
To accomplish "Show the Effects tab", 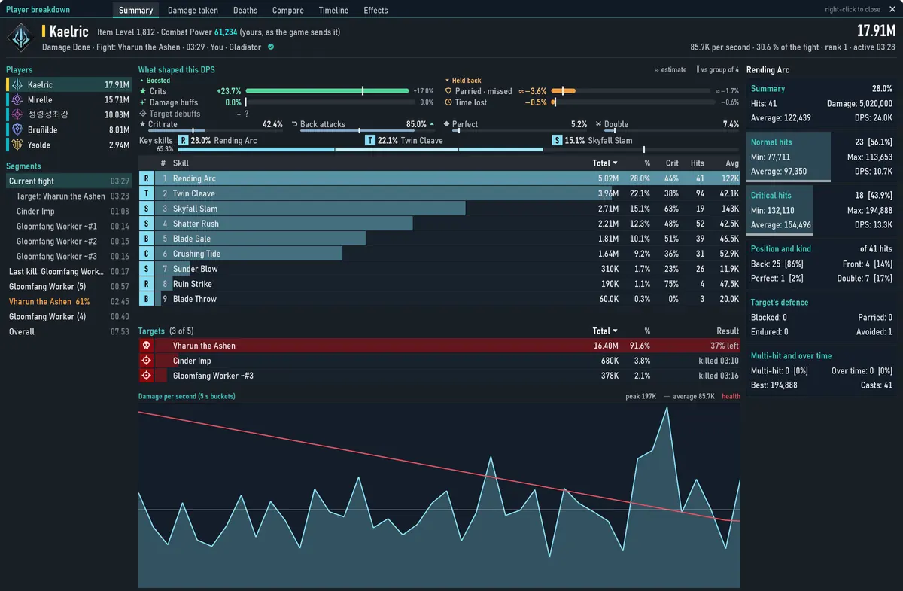I will tap(375, 11).
